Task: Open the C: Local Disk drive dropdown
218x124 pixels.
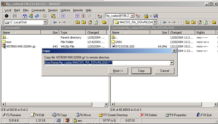Action: (45, 22)
